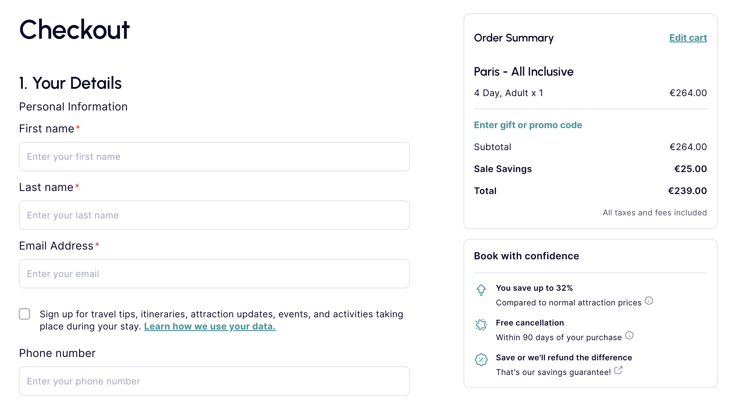Focus the first name input field
The image size is (739, 407).
pyautogui.click(x=214, y=157)
